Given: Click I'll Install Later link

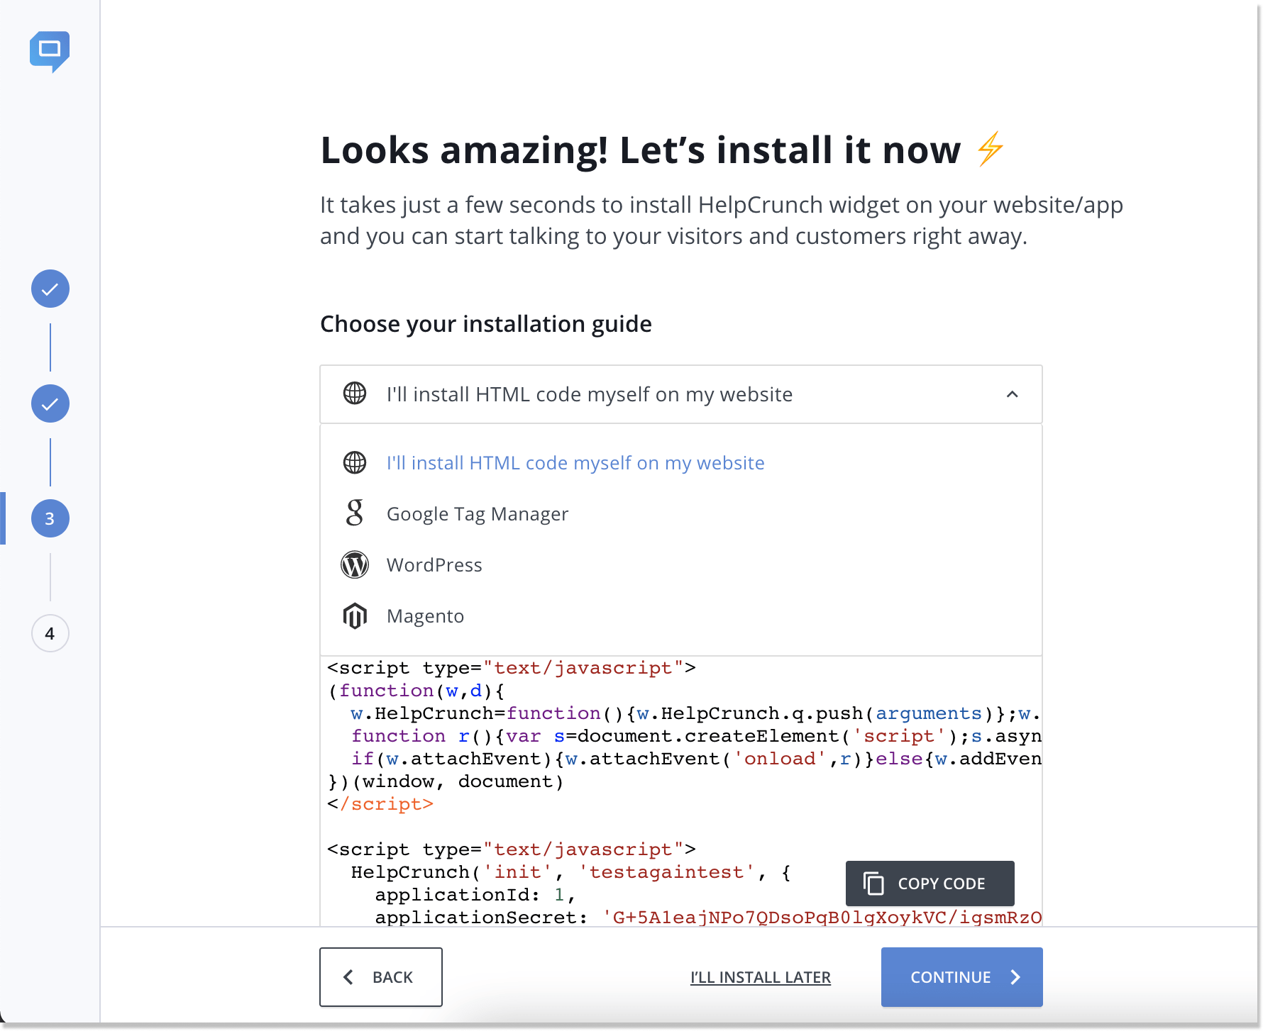Looking at the screenshot, I should point(761,977).
